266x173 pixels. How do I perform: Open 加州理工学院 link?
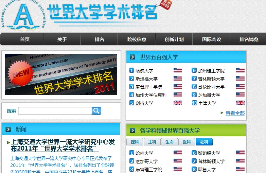tap(211, 71)
